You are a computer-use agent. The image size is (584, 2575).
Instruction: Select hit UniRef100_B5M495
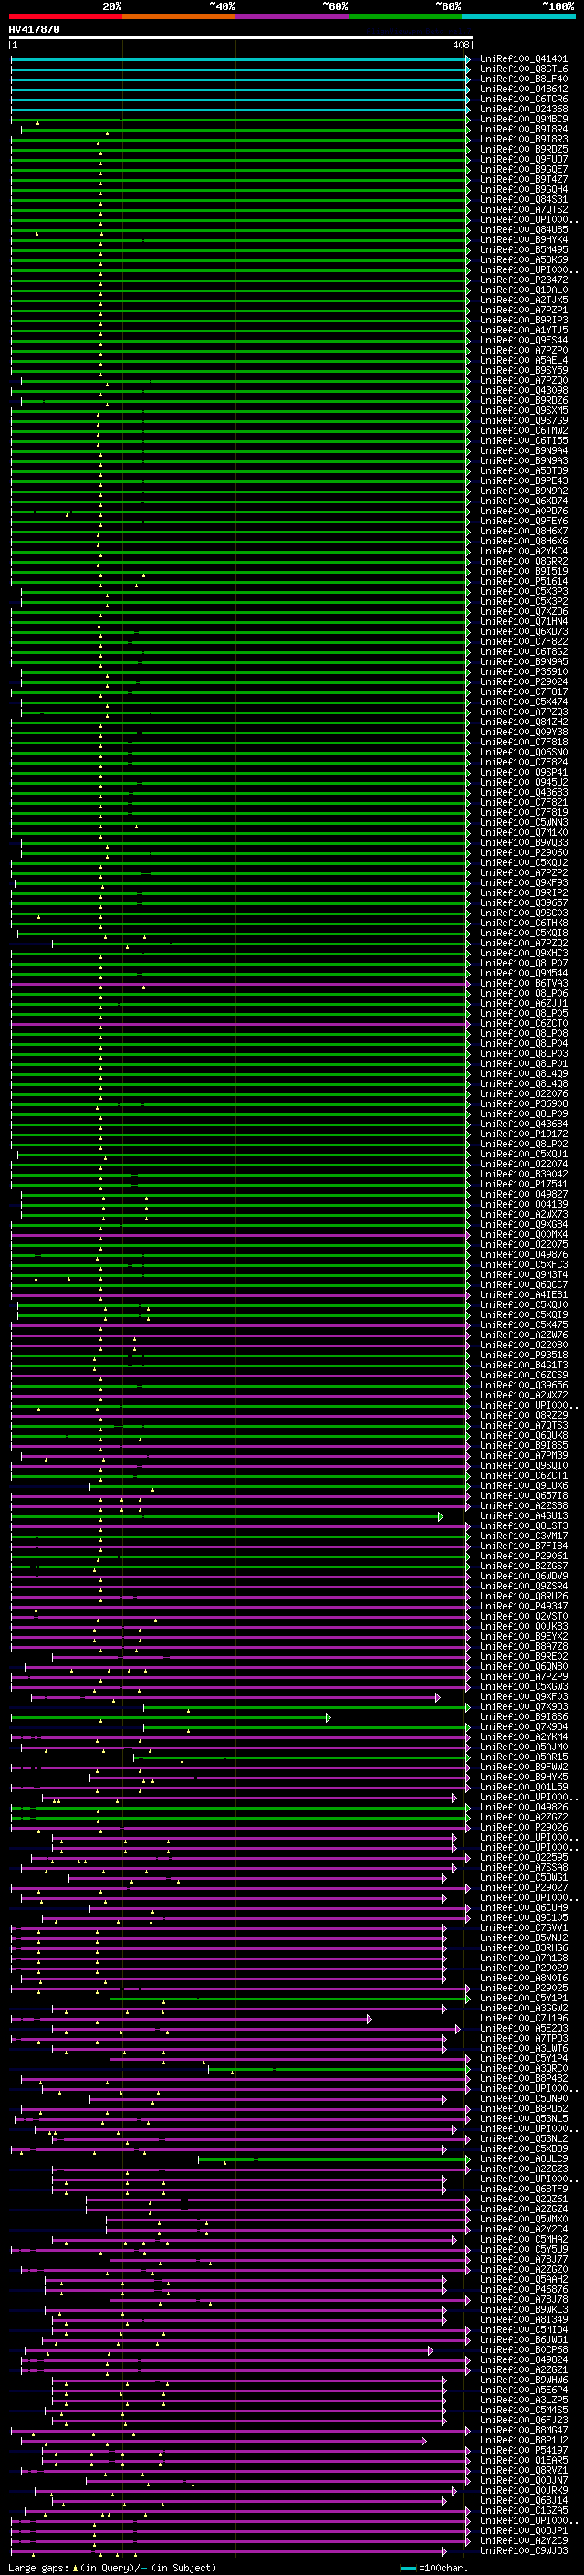tap(523, 250)
